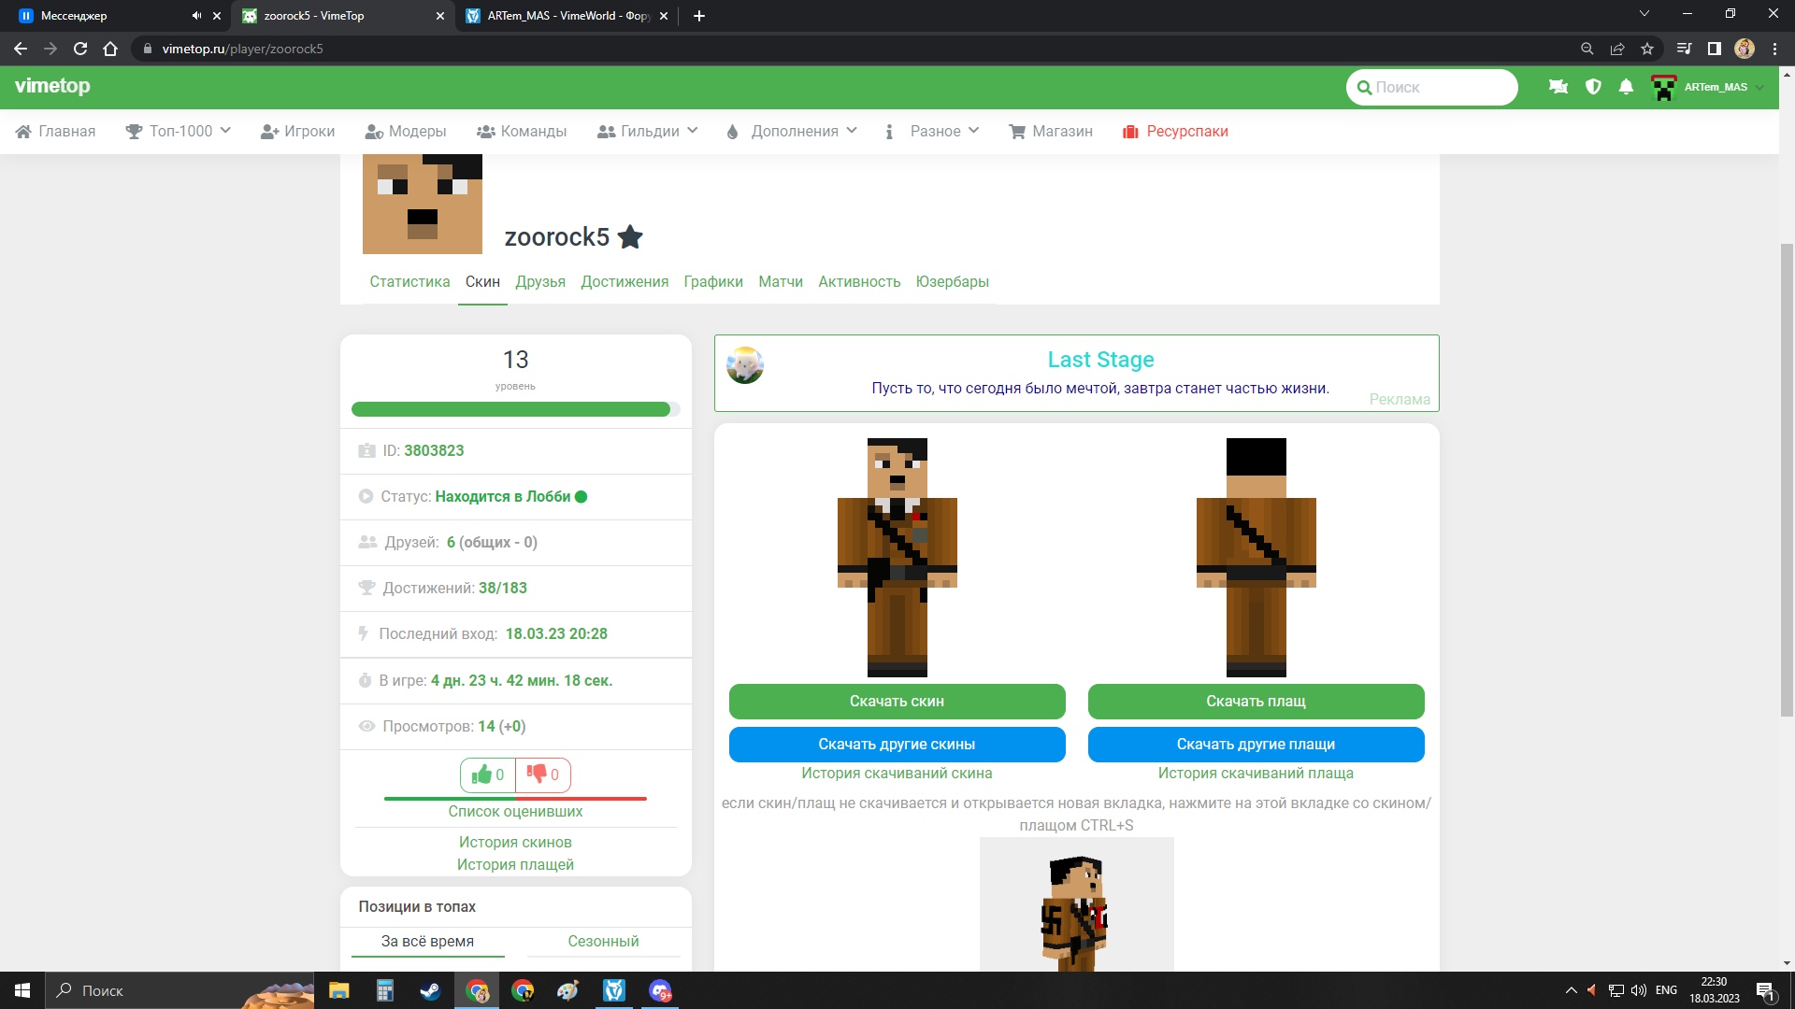Click the thumbs up like icon
The height and width of the screenshot is (1009, 1795).
pyautogui.click(x=482, y=775)
